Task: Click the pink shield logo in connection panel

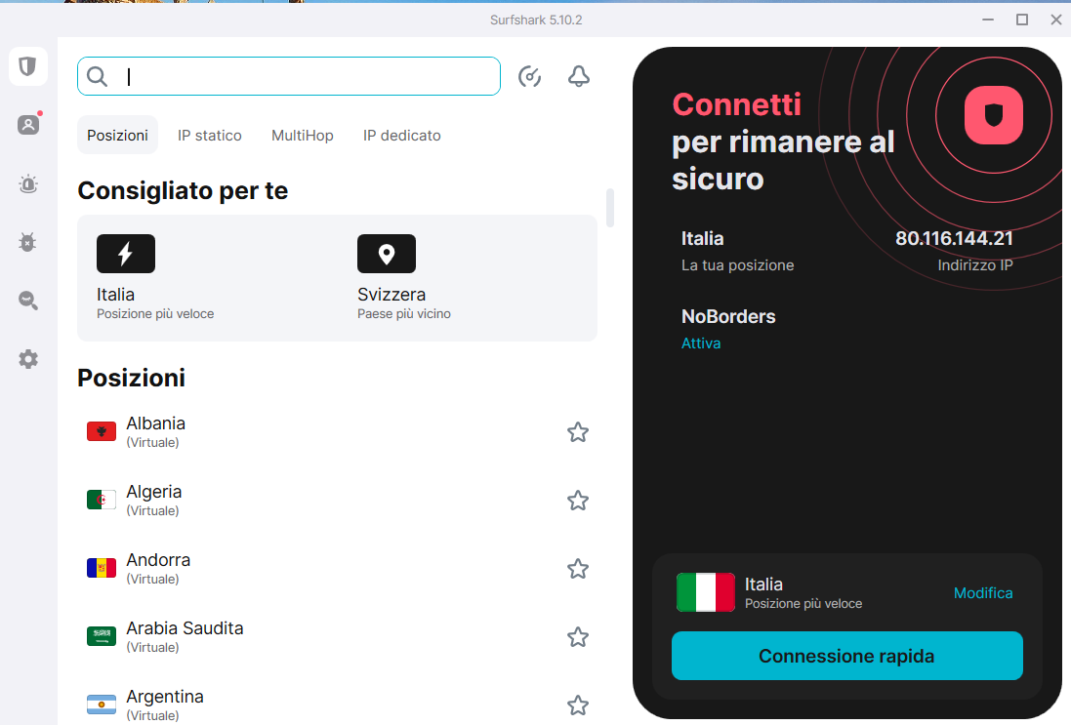Action: (x=994, y=115)
